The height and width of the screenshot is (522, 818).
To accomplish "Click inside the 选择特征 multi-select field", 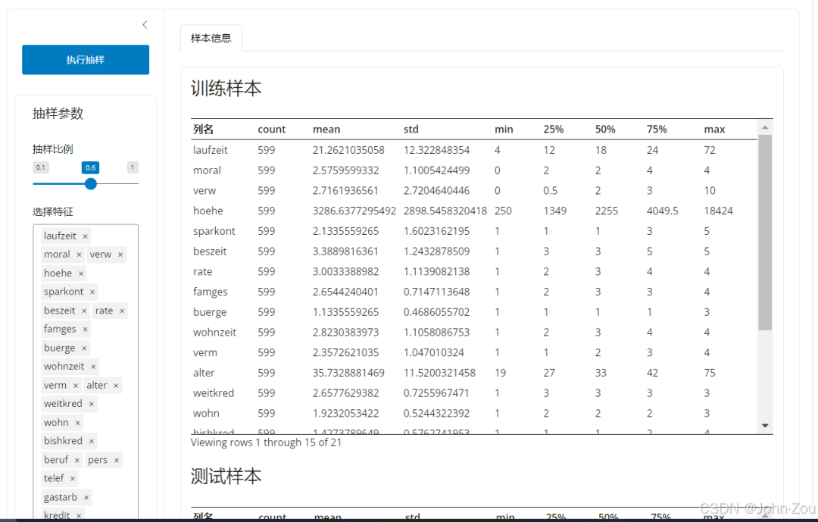I will (86, 372).
